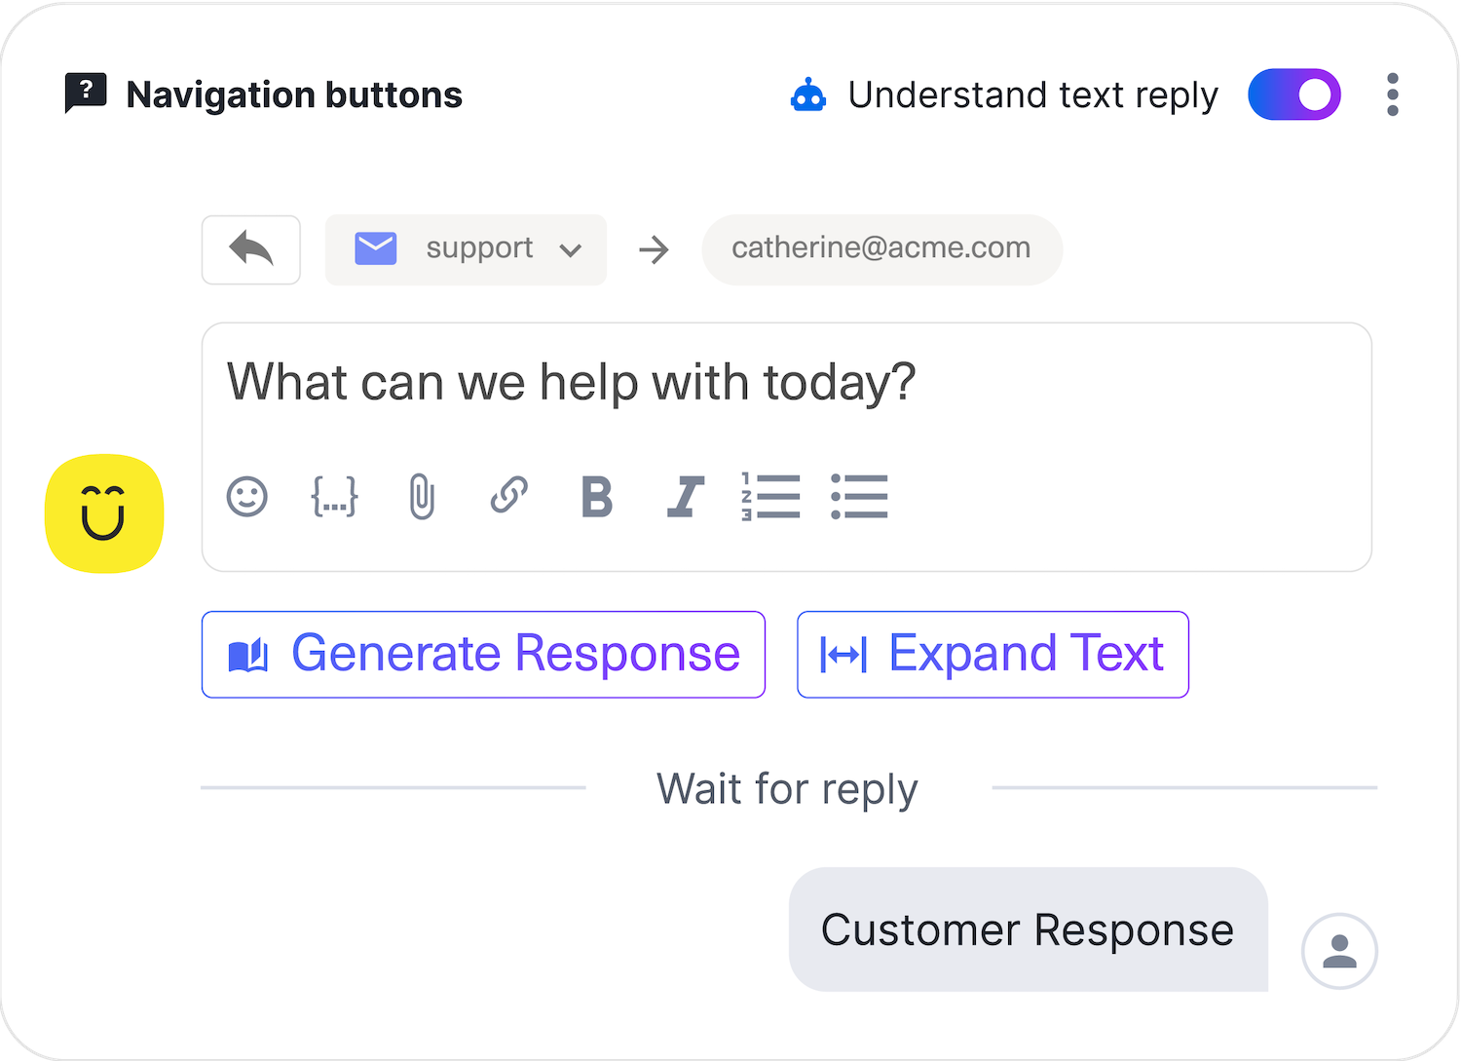The width and height of the screenshot is (1461, 1061).
Task: Toggle italic text formatting
Action: pyautogui.click(x=685, y=496)
